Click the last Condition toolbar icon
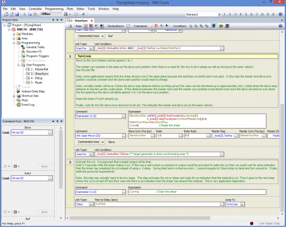Image resolution: width=286 pixels, height=227 pixels. click(207, 26)
